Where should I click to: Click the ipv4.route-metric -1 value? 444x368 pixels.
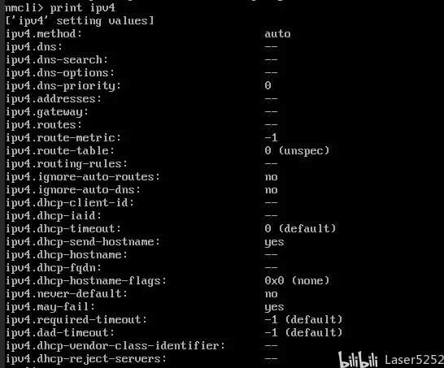(x=271, y=138)
